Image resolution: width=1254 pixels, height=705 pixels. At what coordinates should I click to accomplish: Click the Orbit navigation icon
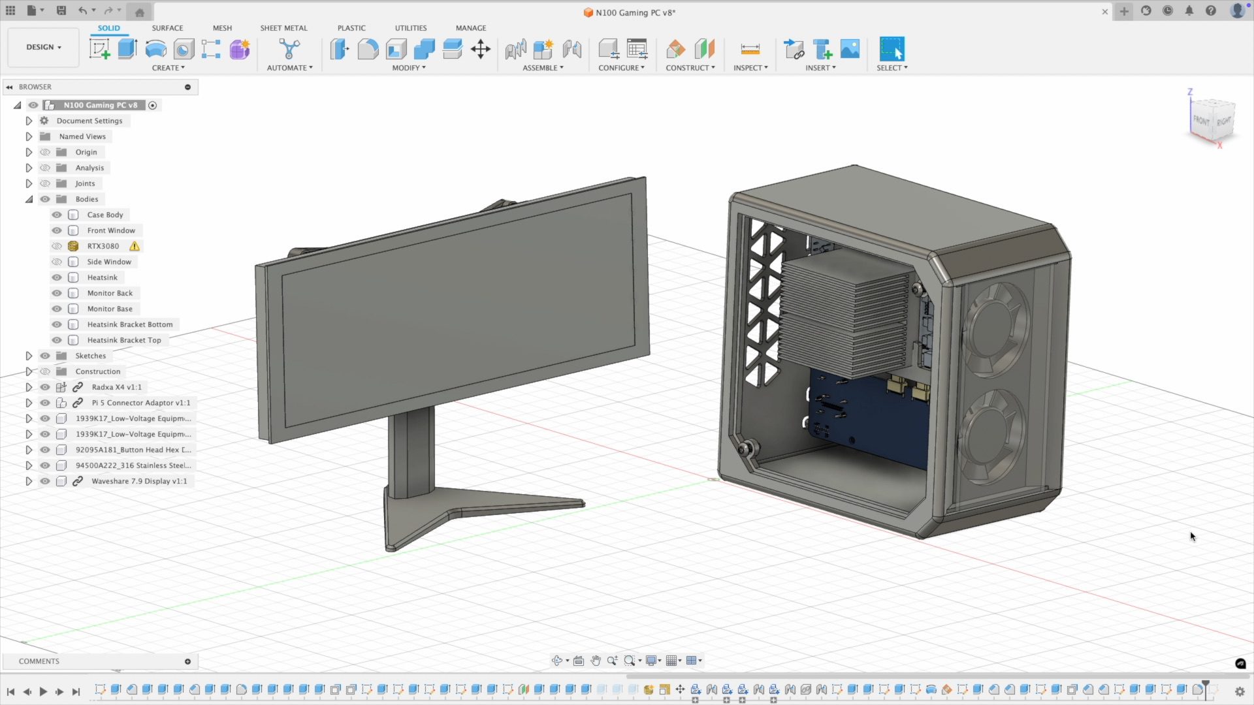pos(556,661)
